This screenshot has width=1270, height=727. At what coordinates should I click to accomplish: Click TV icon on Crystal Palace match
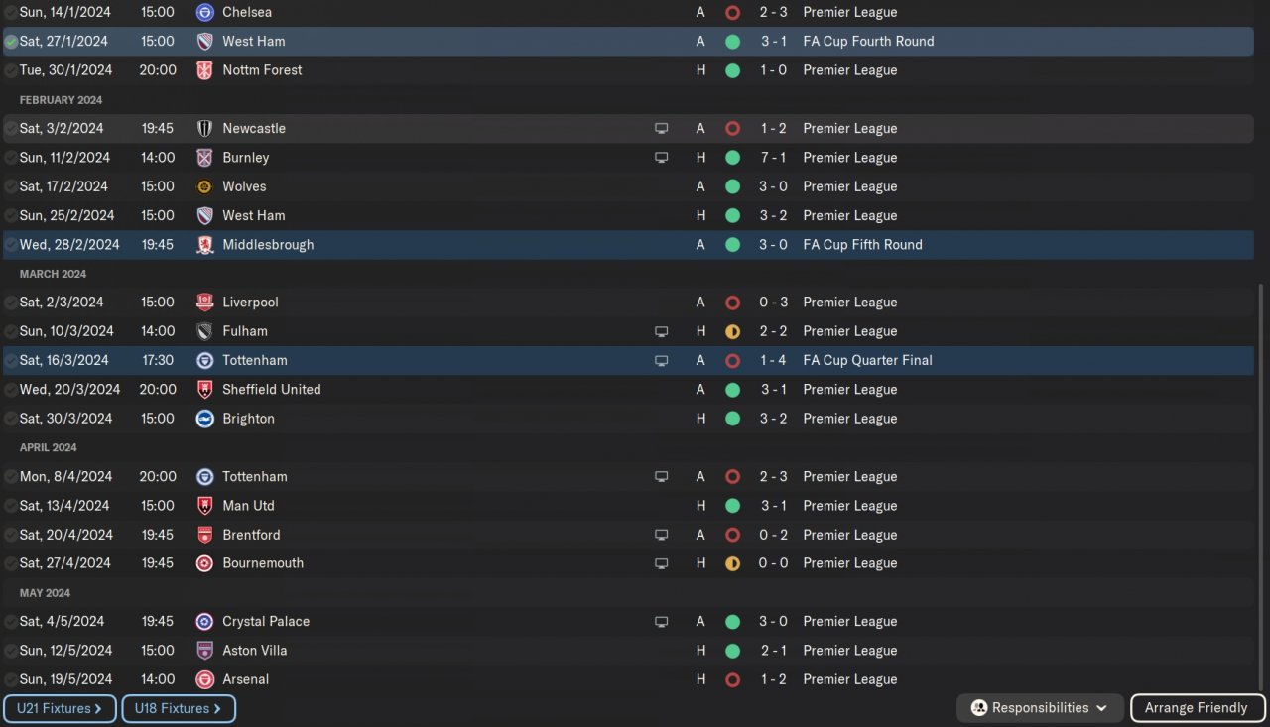pyautogui.click(x=661, y=622)
